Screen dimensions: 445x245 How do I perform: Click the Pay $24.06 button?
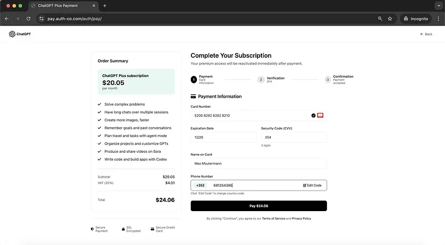tap(259, 206)
